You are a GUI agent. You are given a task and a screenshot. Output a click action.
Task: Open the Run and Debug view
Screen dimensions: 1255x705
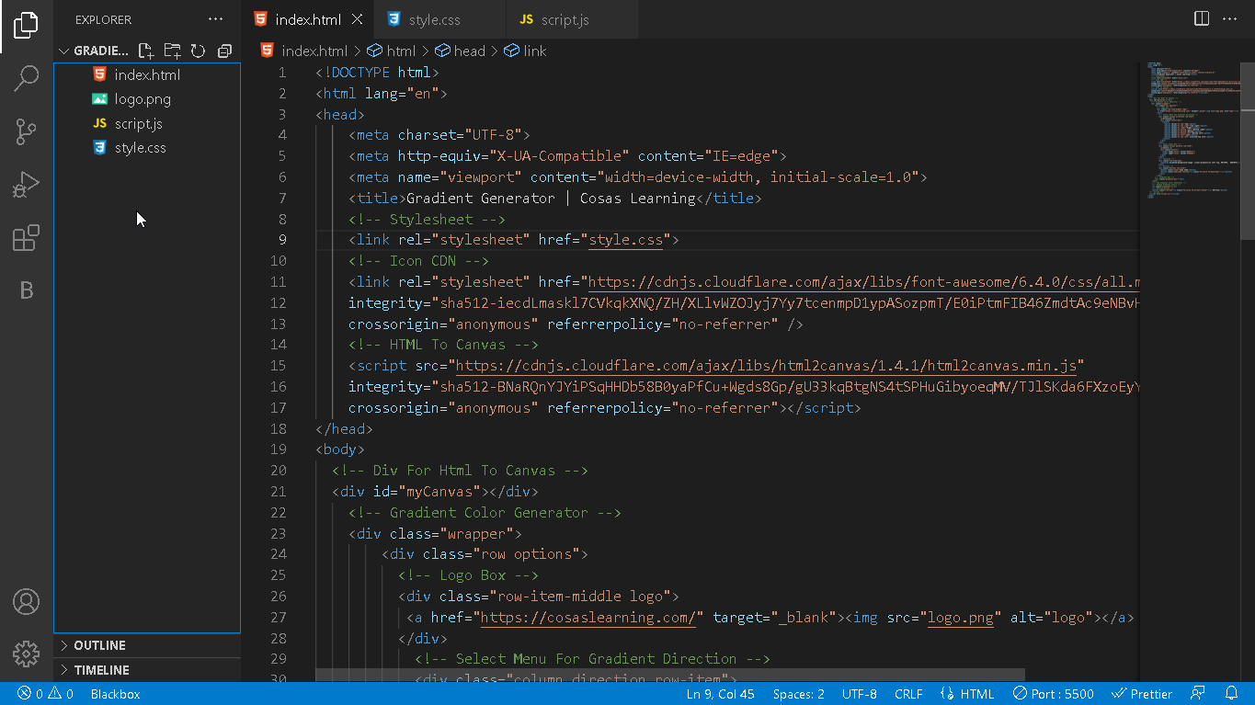[27, 185]
